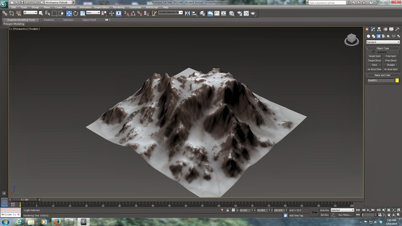The height and width of the screenshot is (226, 402).
Task: Open Key Filters settings
Action: (x=345, y=215)
